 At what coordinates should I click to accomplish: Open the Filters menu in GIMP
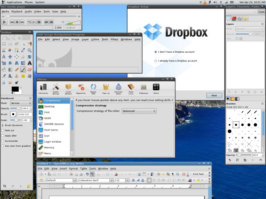(x=115, y=39)
